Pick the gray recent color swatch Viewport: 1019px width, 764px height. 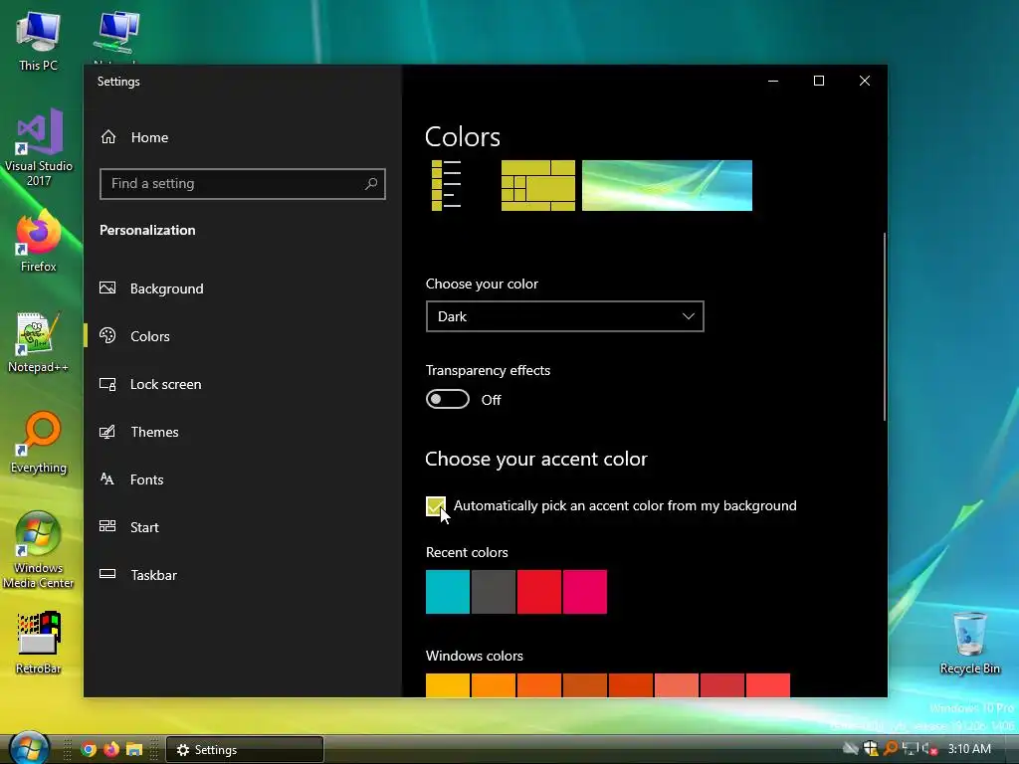tap(494, 592)
